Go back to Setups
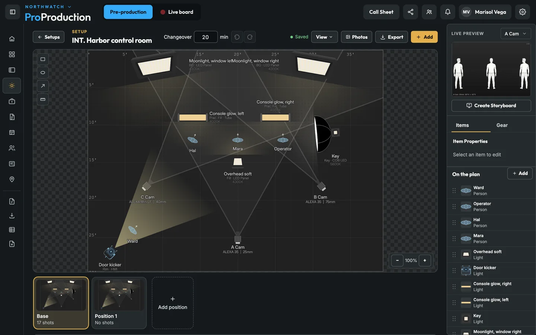This screenshot has width=536, height=335. 49,37
